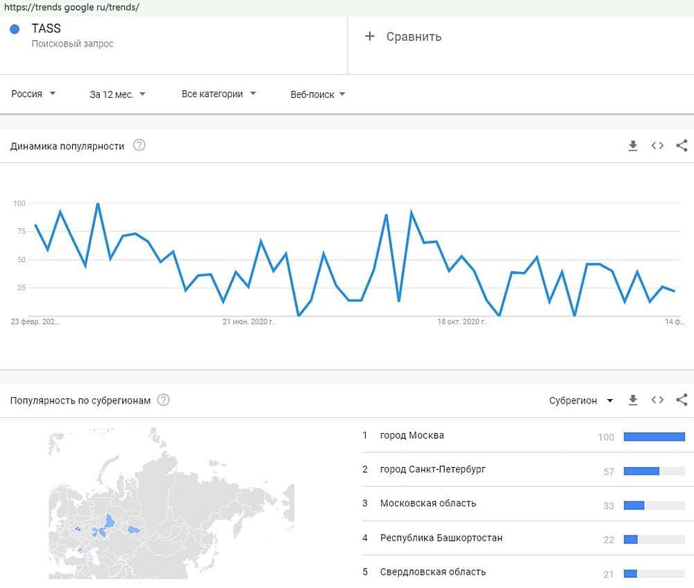Click embed icon for subregion section
Image resolution: width=694 pixels, height=588 pixels.
coord(657,400)
